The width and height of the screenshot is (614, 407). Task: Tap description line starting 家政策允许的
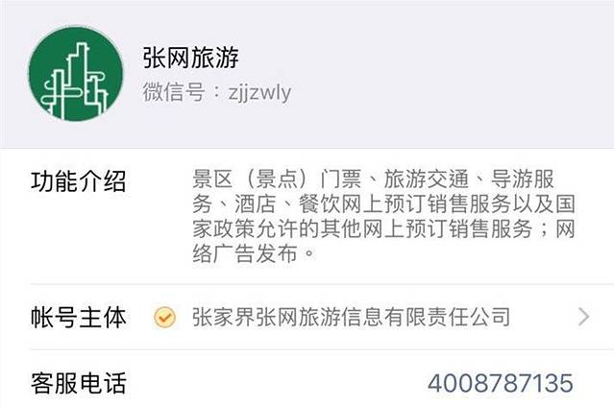(x=383, y=228)
